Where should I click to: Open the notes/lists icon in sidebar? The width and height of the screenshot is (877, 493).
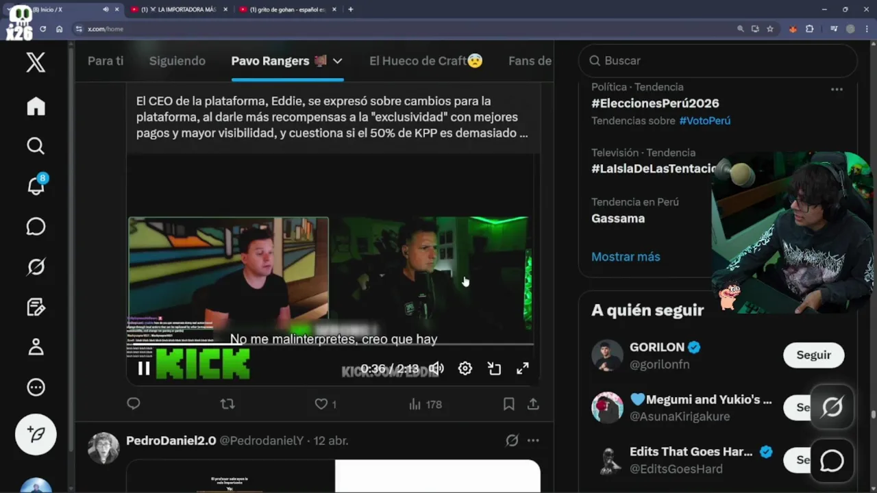click(x=36, y=307)
